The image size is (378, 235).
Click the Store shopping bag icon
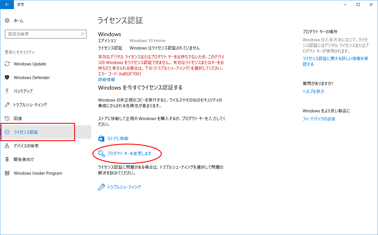(101, 139)
